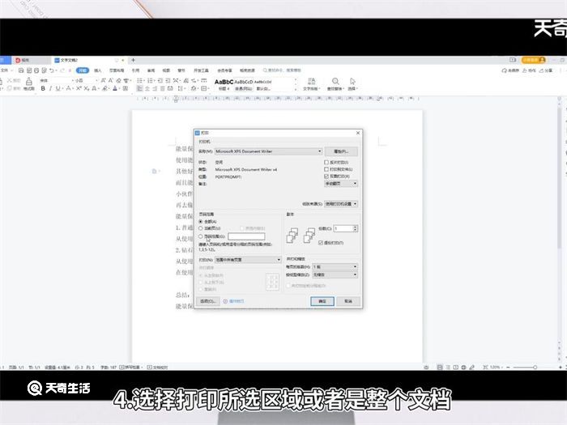The height and width of the screenshot is (425, 567).
Task: Switch to the red-icon WPS home tab
Action: point(31,60)
